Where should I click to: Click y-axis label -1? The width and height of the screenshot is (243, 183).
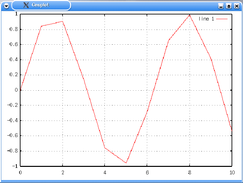click(15, 166)
